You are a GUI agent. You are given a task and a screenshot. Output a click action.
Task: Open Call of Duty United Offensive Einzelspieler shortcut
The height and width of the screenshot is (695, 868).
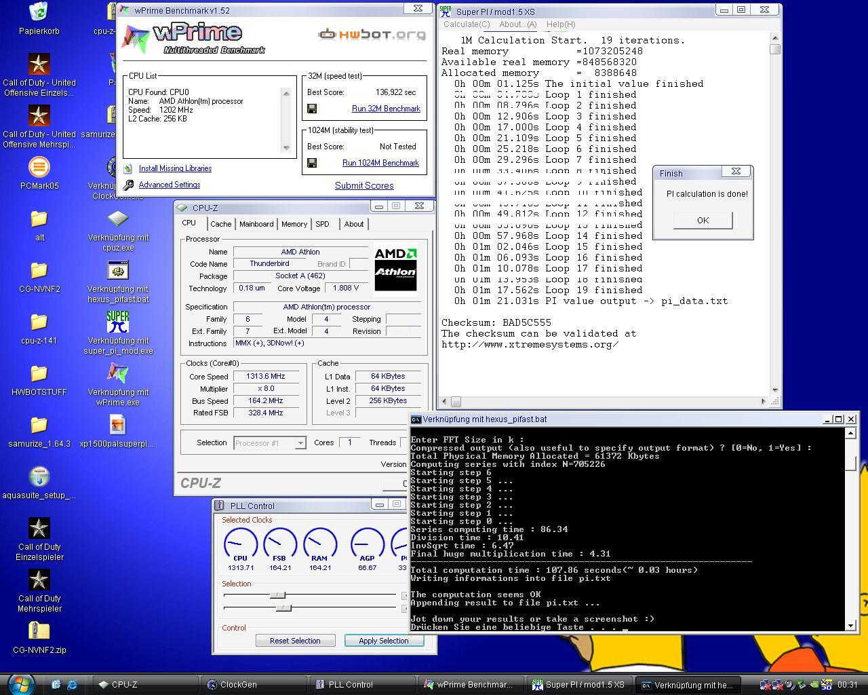coord(39,64)
